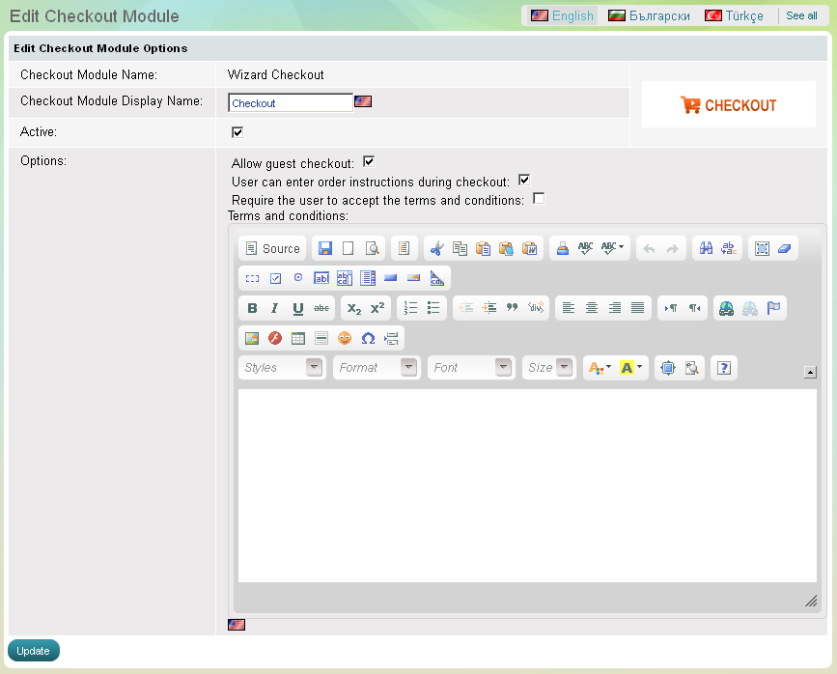This screenshot has height=674, width=837.
Task: Open the background color picker
Action: tap(631, 368)
